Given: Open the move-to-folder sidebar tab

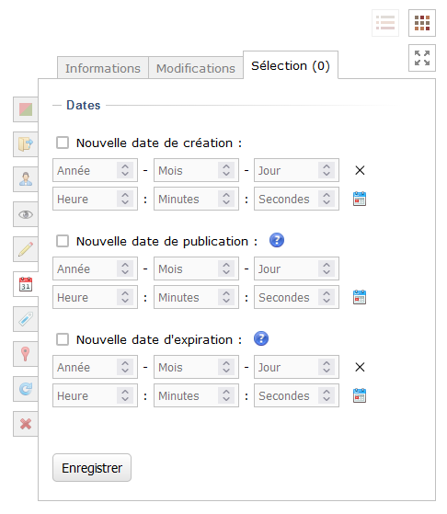Looking at the screenshot, I should (26, 144).
